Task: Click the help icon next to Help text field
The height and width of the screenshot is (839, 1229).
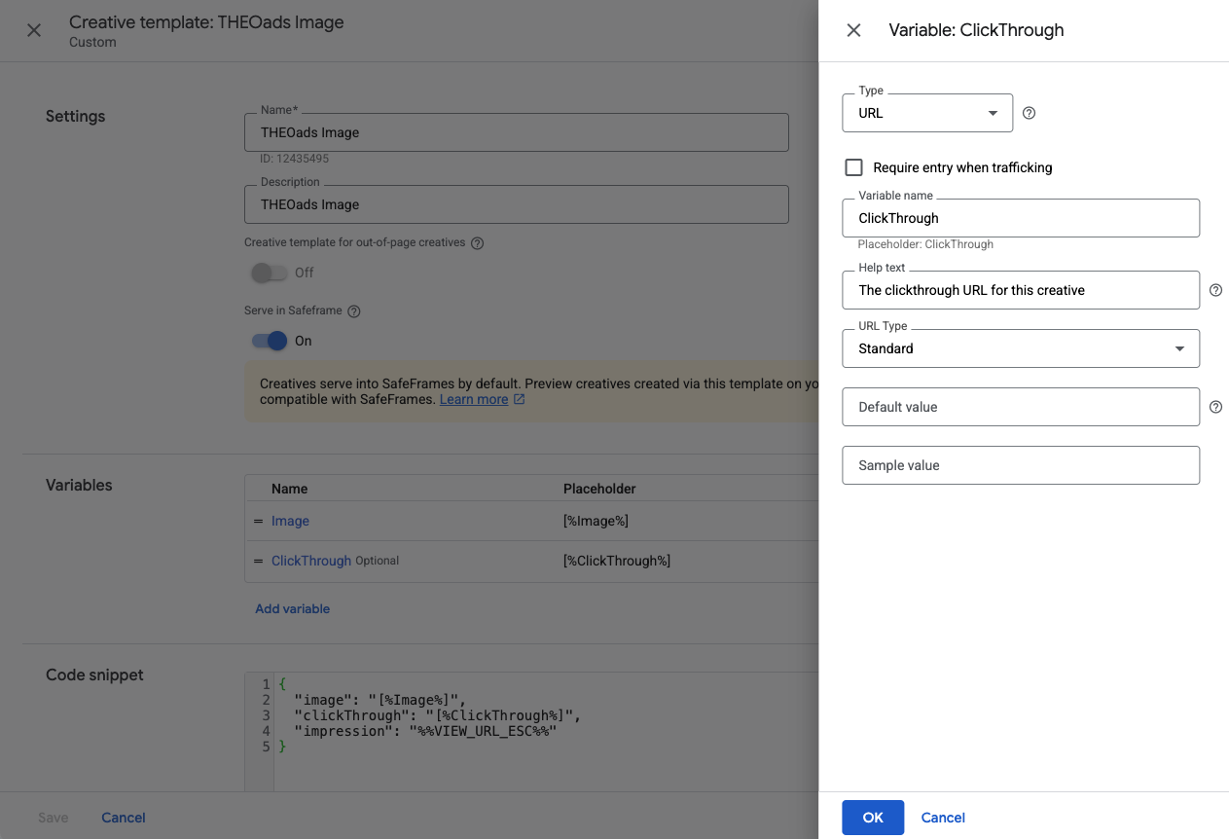Action: click(x=1215, y=289)
